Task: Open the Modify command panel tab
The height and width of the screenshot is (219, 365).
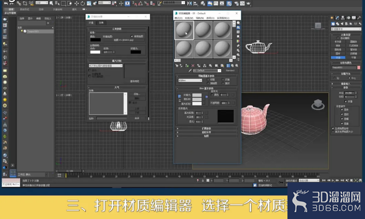Action: click(x=337, y=18)
